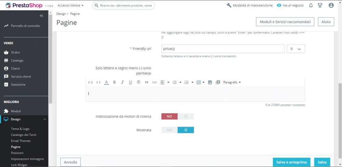Click the Salva button

click(322, 162)
